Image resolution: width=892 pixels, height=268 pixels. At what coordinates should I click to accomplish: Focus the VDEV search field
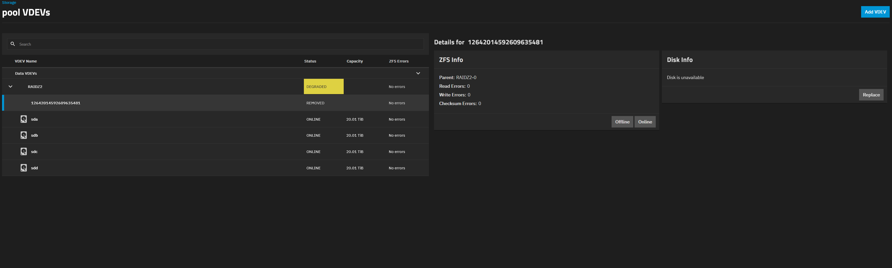pyautogui.click(x=215, y=44)
